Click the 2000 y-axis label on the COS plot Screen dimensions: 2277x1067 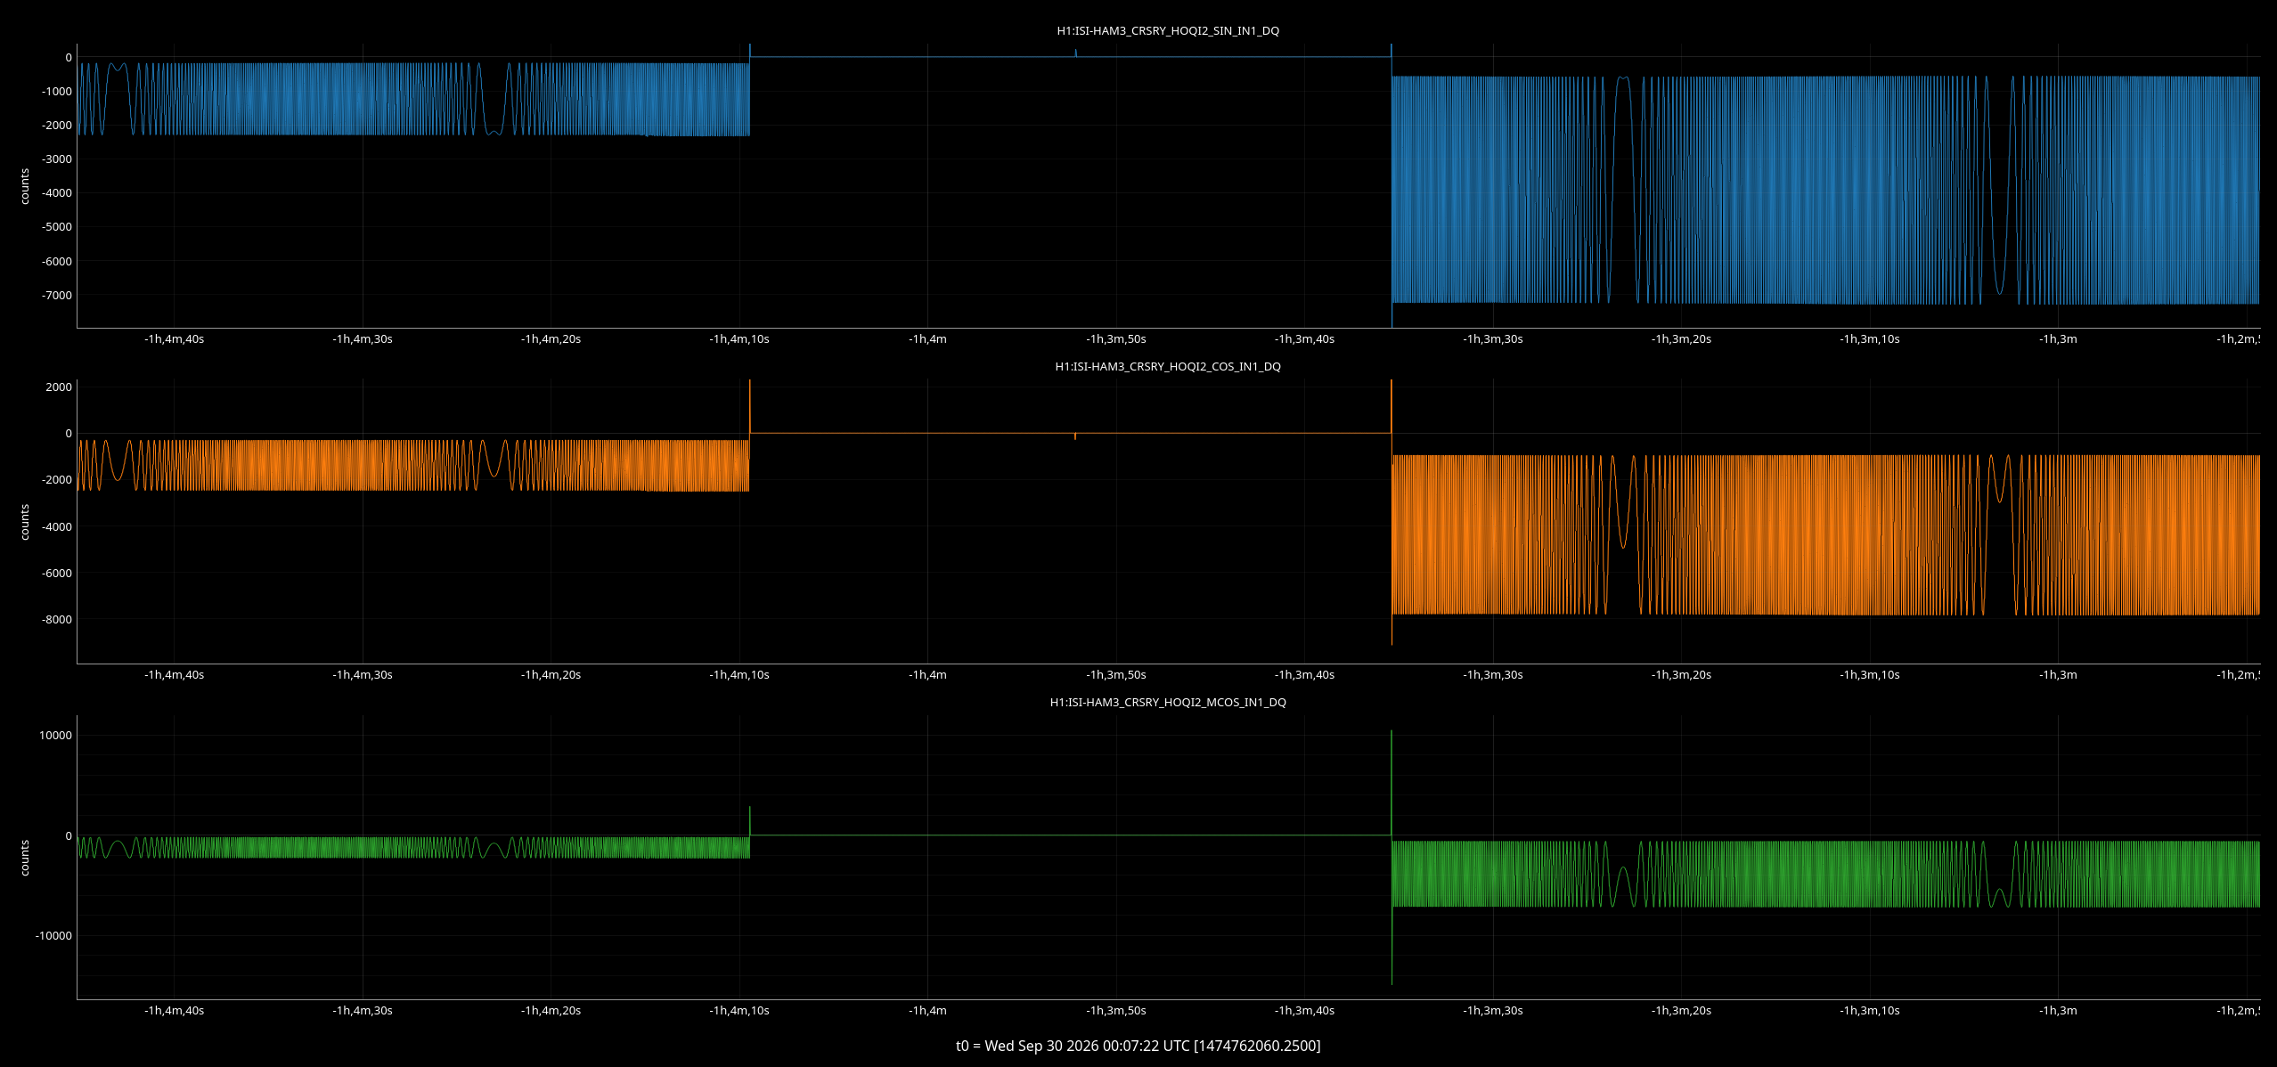point(59,387)
